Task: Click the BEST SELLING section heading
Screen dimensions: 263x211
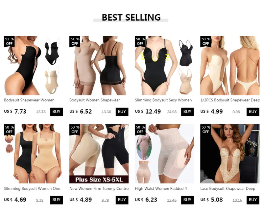Action: (131, 17)
